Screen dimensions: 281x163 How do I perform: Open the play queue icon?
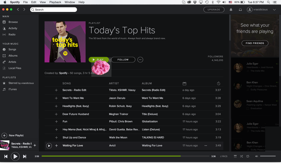235,156
